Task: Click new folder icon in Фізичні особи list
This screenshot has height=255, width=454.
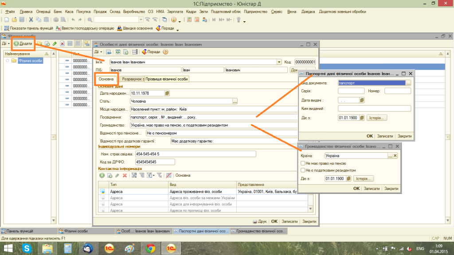Action: point(39,44)
